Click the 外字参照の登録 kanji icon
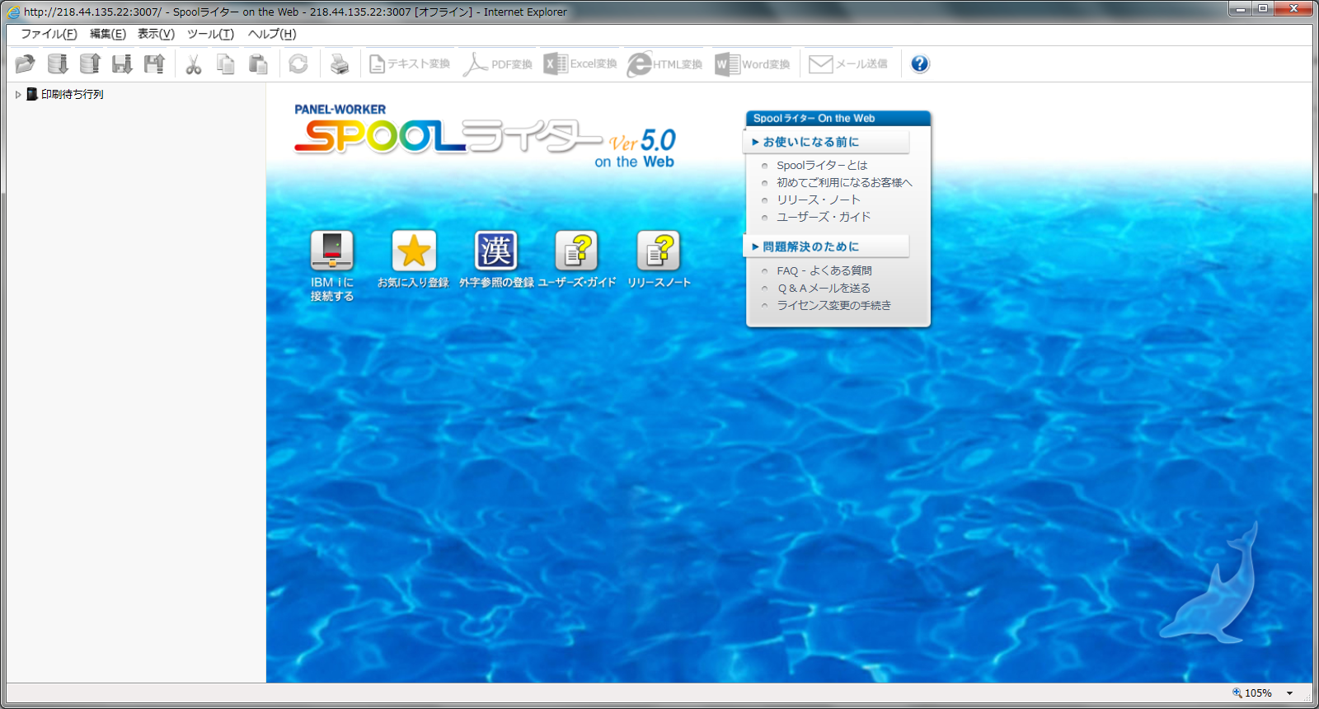 click(x=495, y=251)
